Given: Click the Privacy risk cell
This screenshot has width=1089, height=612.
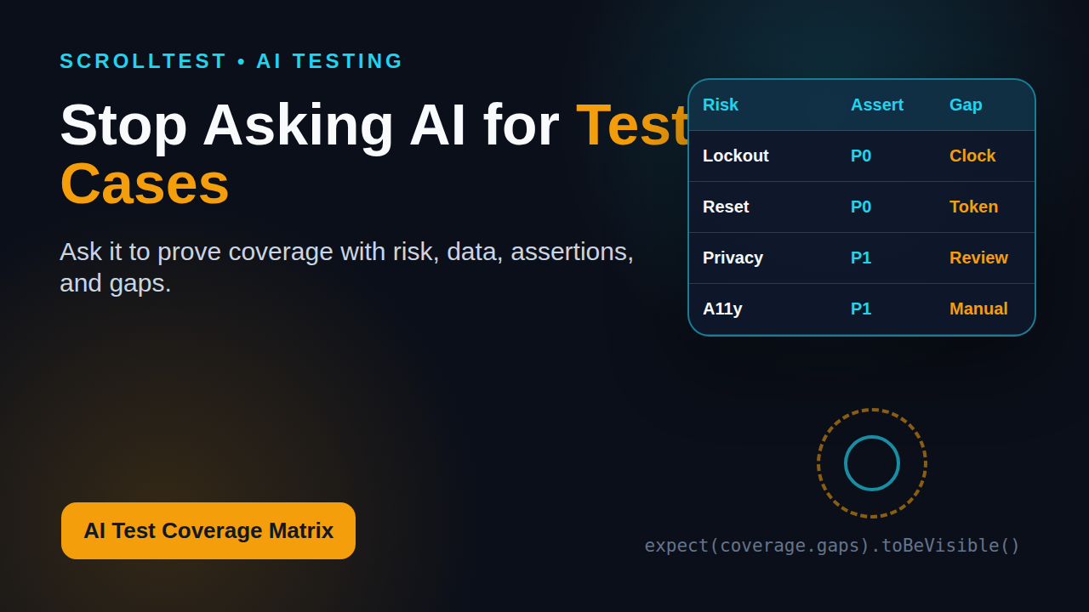Looking at the screenshot, I should (733, 258).
